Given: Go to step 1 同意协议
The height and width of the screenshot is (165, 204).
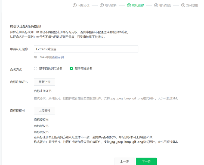Looking at the screenshot, I should (x=81, y=5).
